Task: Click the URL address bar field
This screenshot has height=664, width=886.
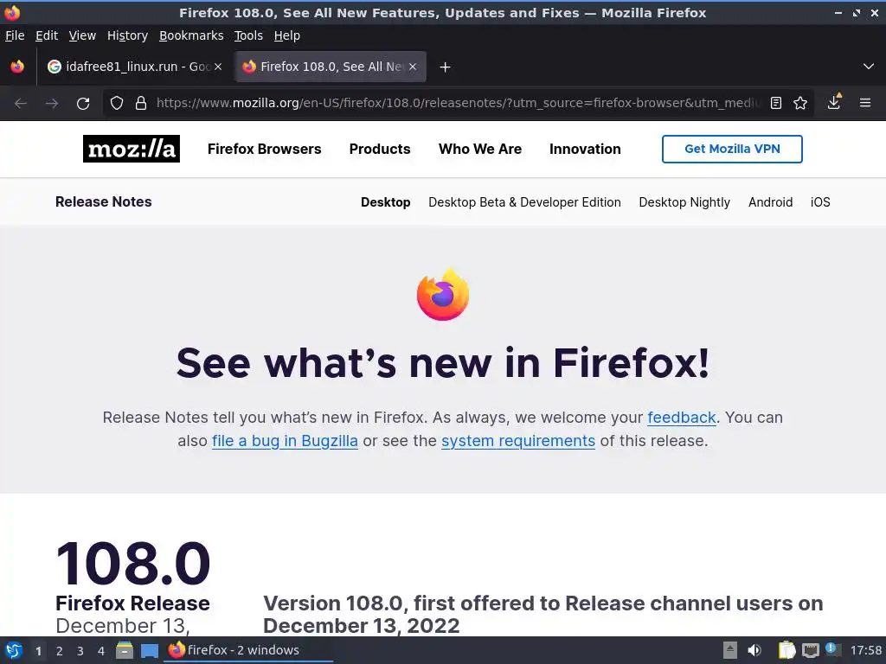Action: coord(458,104)
